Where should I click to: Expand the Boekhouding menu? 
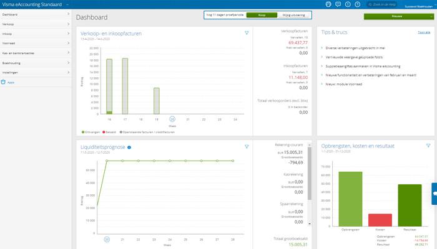(x=36, y=63)
